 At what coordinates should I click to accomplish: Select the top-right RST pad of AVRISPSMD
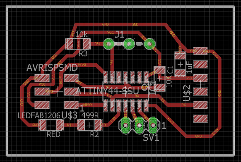71,78
